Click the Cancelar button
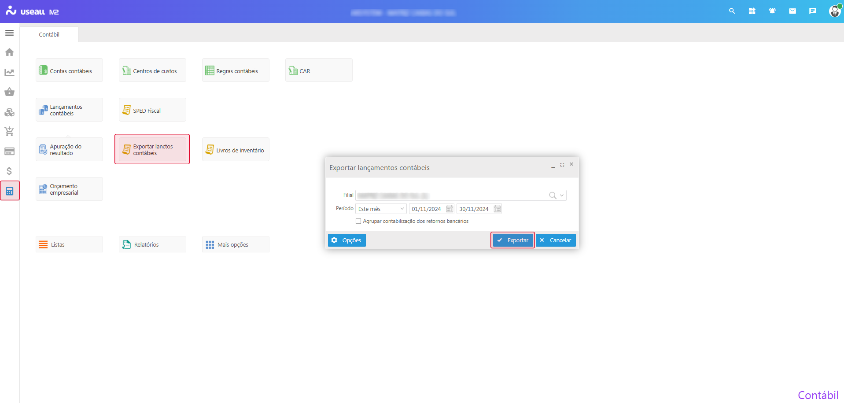844x403 pixels. click(556, 240)
